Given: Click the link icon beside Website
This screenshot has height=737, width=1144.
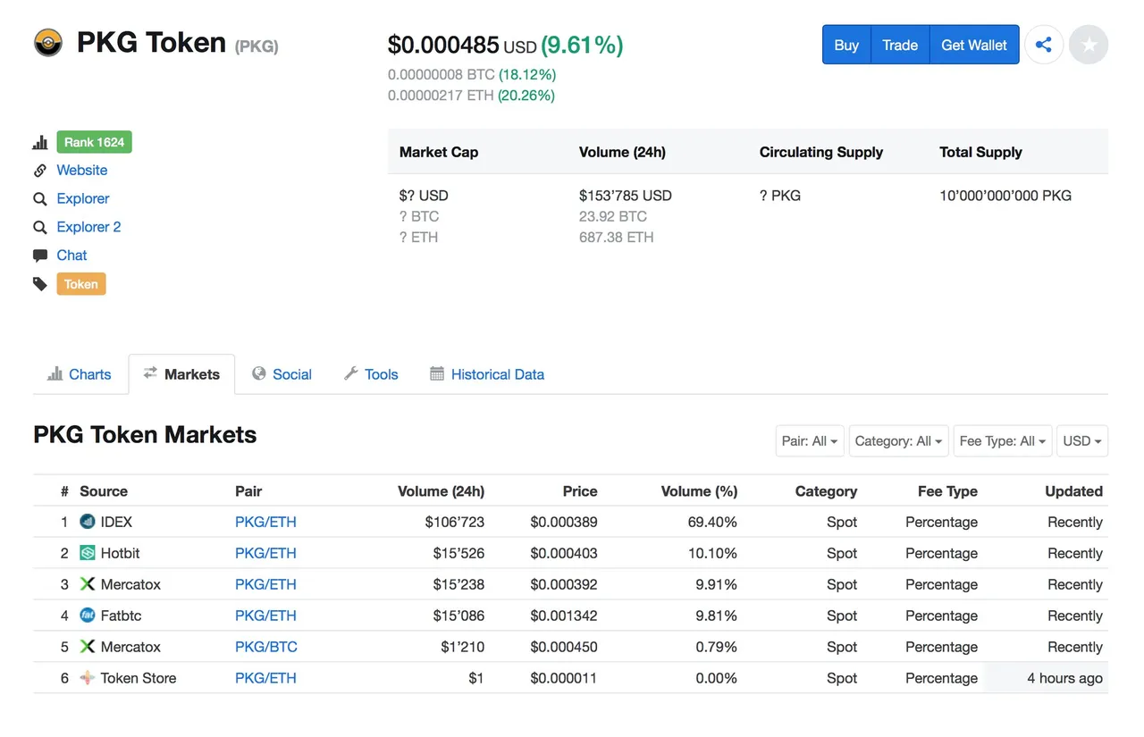Looking at the screenshot, I should (40, 171).
